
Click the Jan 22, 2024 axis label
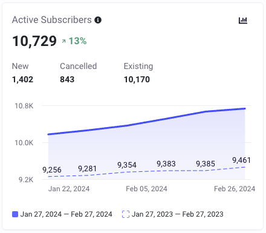click(x=69, y=189)
